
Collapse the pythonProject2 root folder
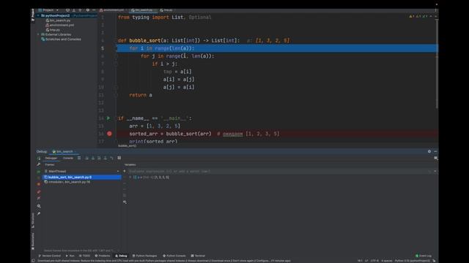38,15
